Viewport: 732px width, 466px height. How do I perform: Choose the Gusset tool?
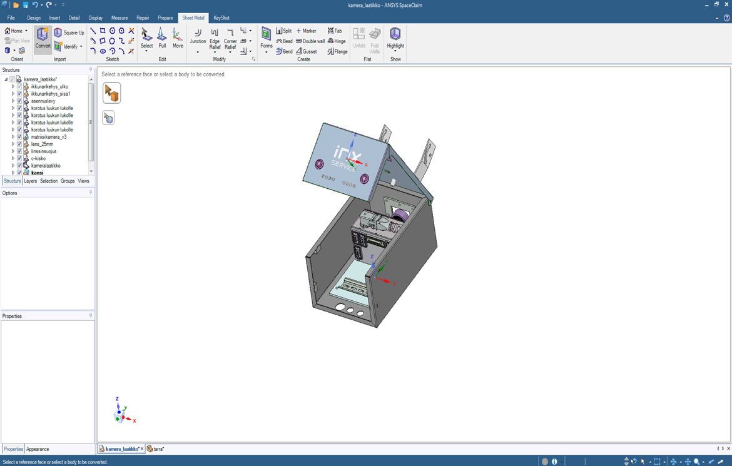pyautogui.click(x=307, y=52)
